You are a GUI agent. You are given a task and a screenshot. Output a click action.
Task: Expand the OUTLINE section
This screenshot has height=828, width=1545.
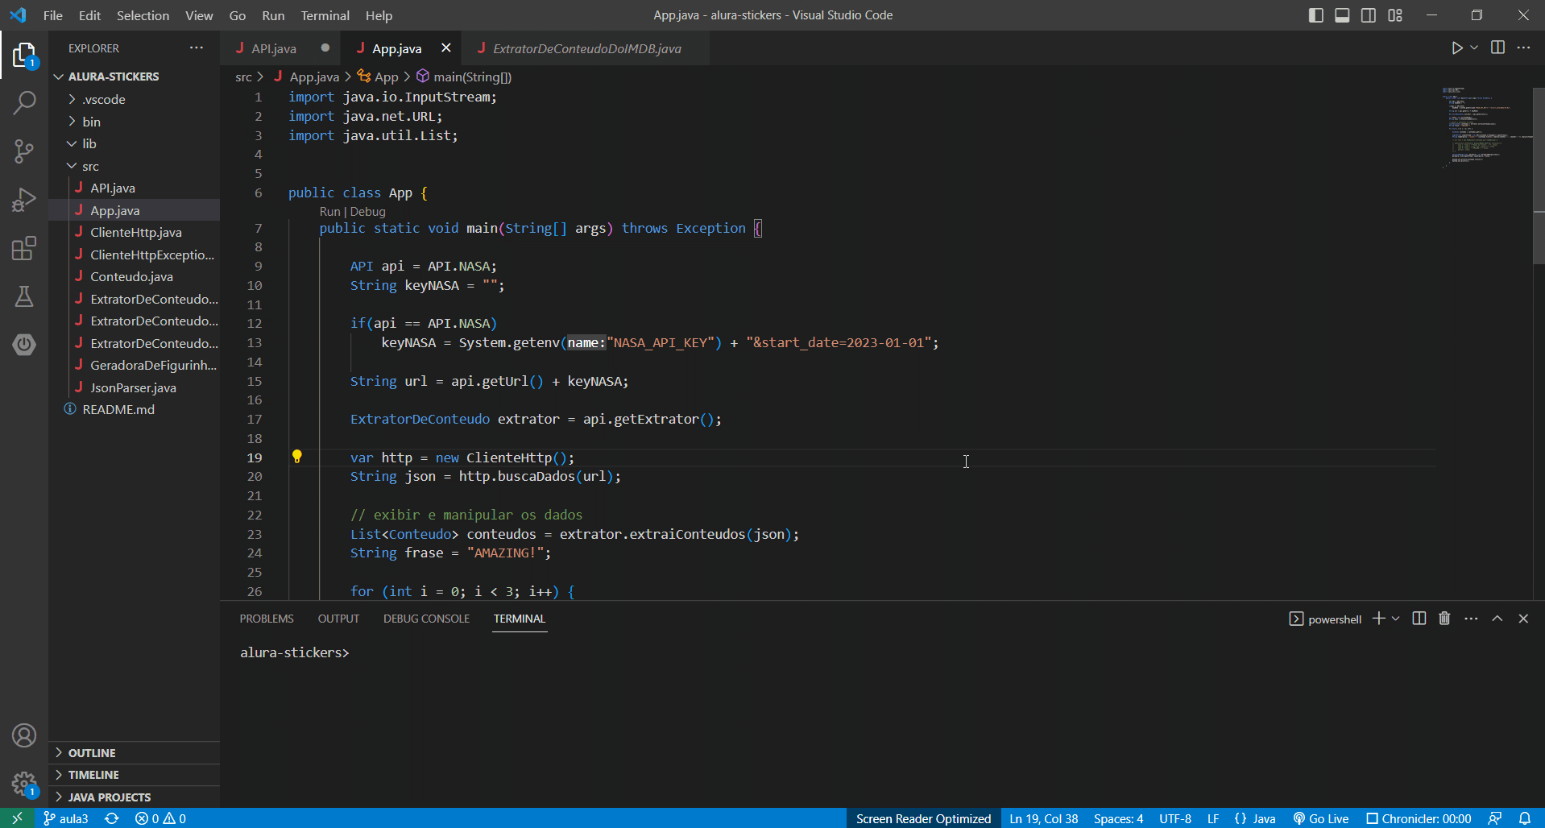click(134, 752)
